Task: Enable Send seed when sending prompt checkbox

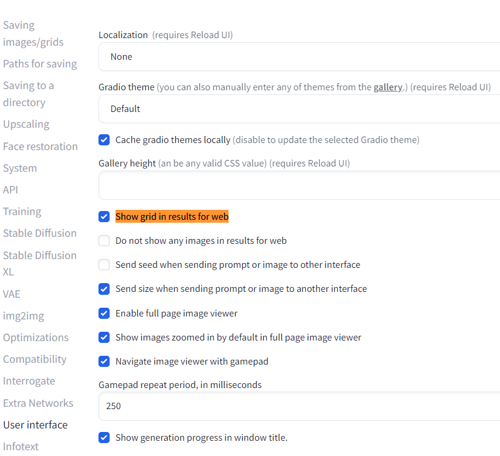Action: coord(104,265)
